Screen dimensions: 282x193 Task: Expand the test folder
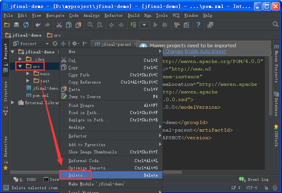click(28, 81)
